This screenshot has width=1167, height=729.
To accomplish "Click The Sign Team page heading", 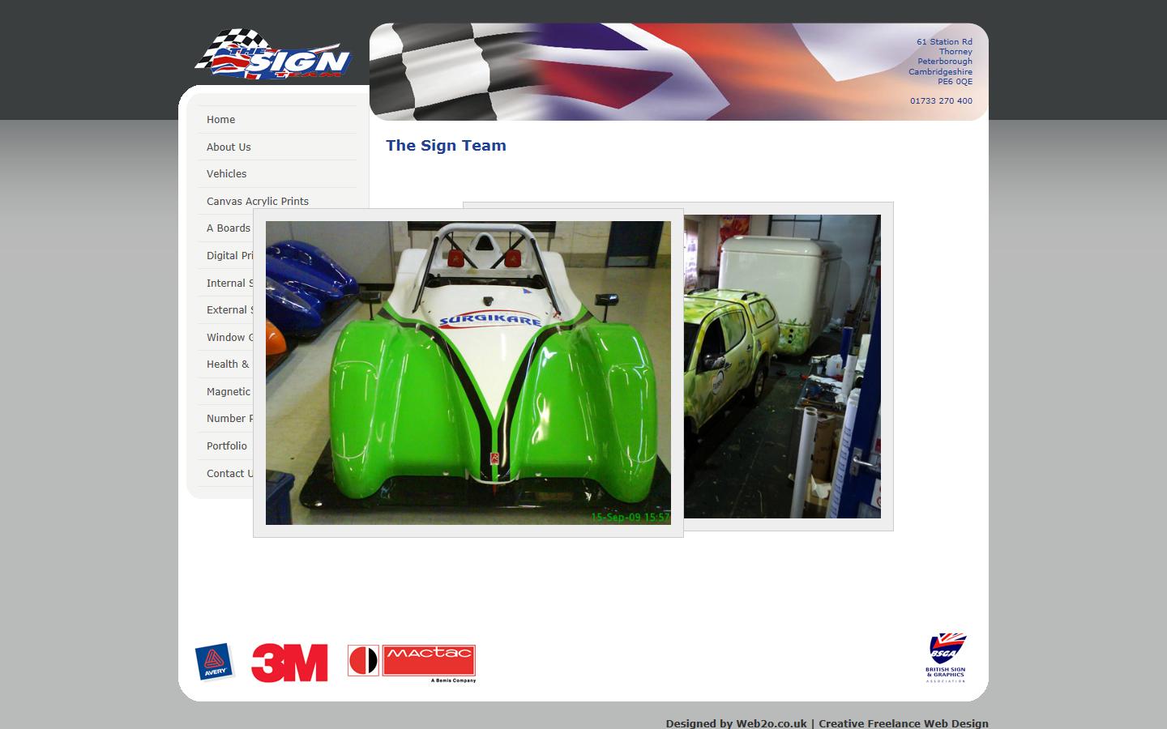I will [446, 146].
